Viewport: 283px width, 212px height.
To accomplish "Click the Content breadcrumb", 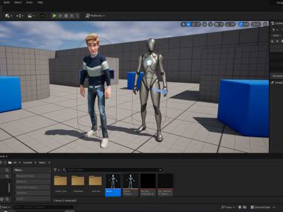I will pos(27,163).
